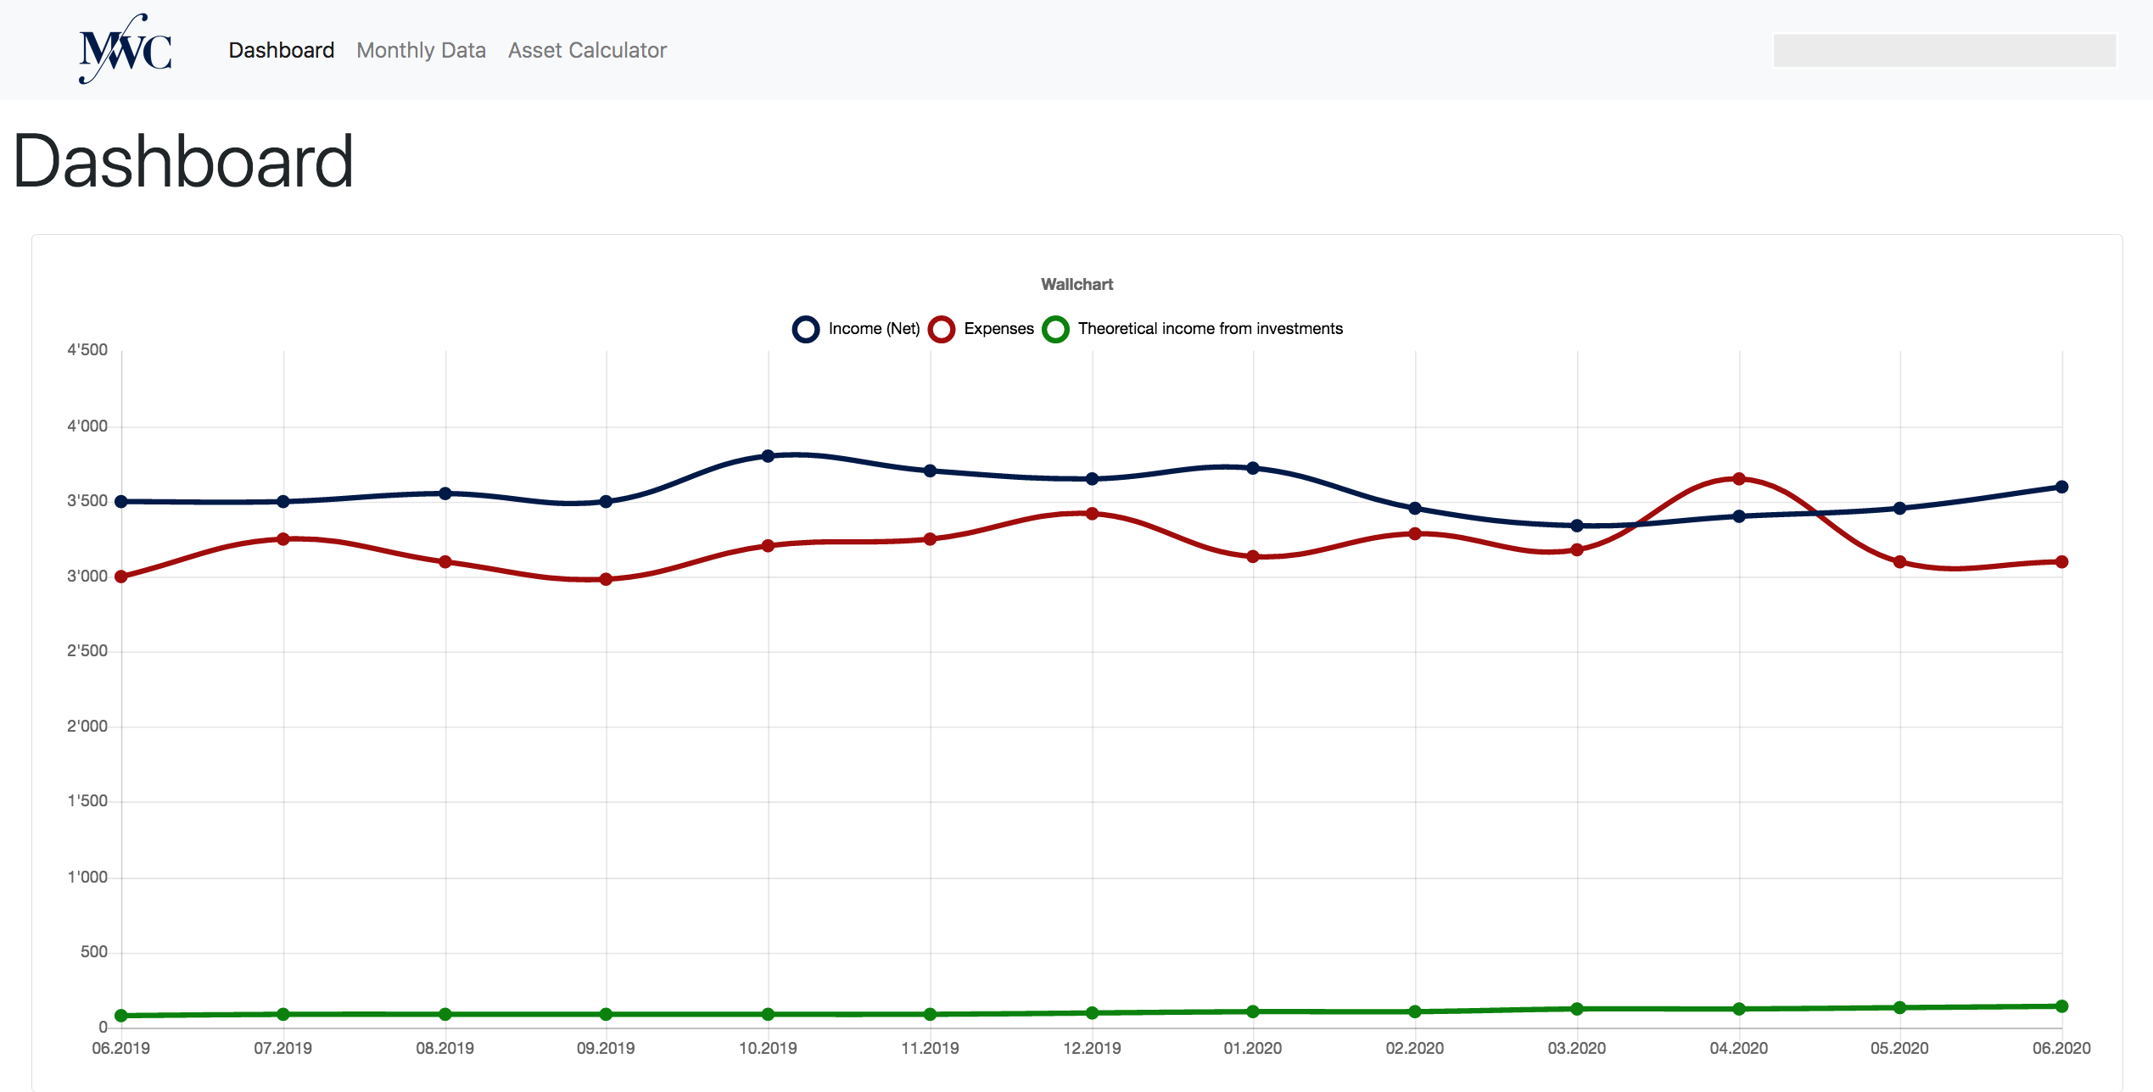Click the 2'000 y-axis label
2153x1092 pixels.
[x=87, y=727]
